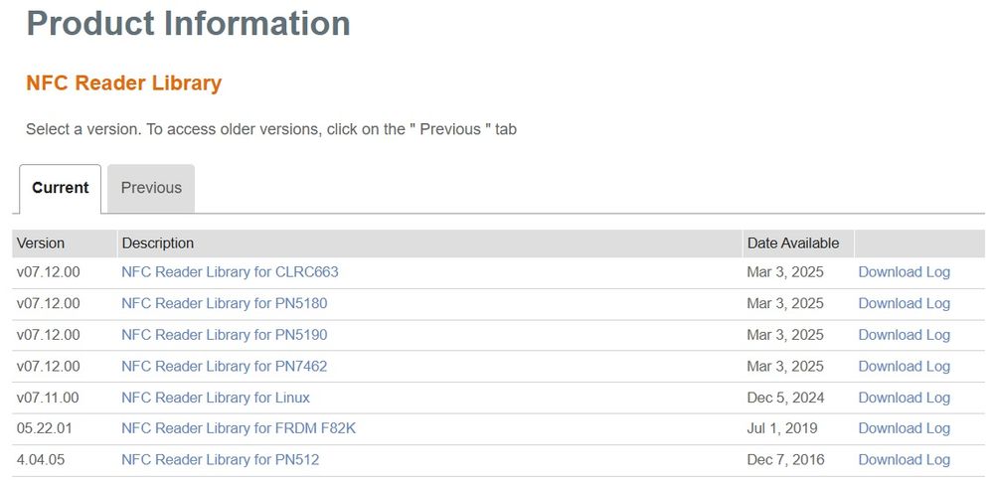The width and height of the screenshot is (992, 483).
Task: Show Download Log for FRDM F82K library
Action: pos(904,428)
